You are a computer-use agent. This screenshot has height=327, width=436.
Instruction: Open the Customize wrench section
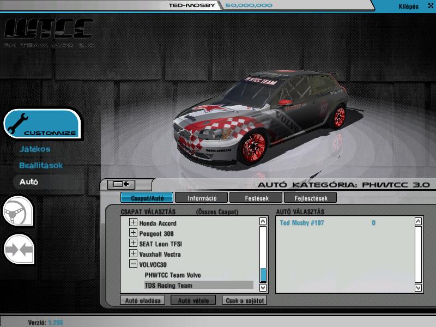(43, 124)
